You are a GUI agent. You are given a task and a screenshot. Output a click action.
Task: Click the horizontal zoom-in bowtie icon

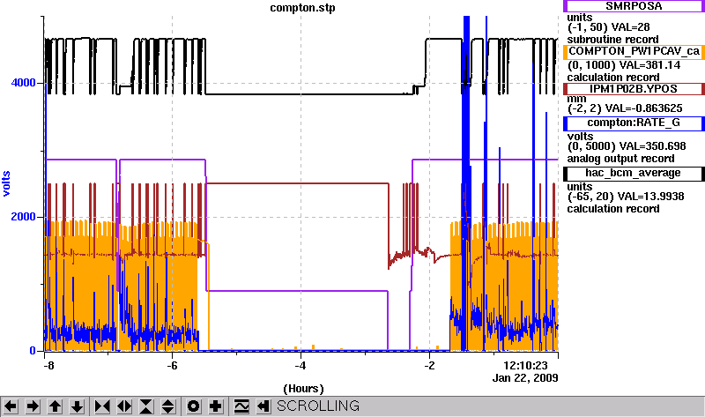pos(102,406)
